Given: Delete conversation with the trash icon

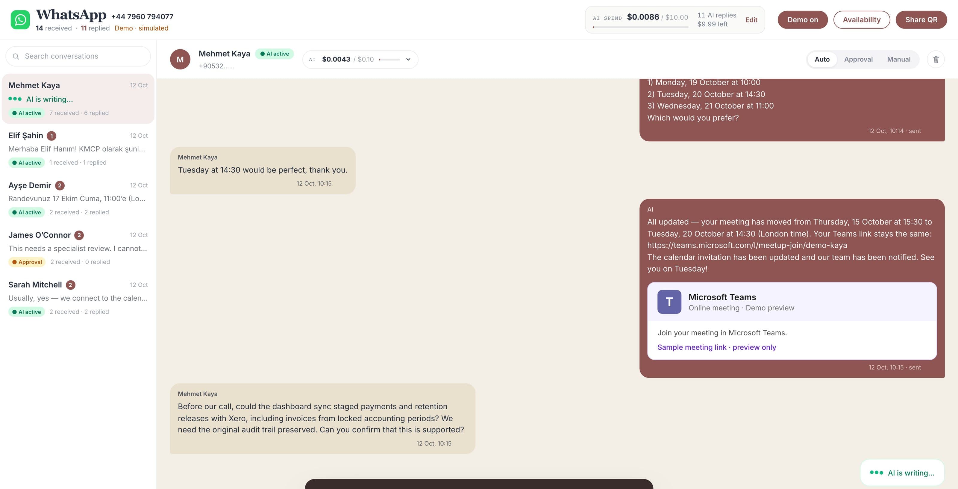Looking at the screenshot, I should [x=936, y=59].
